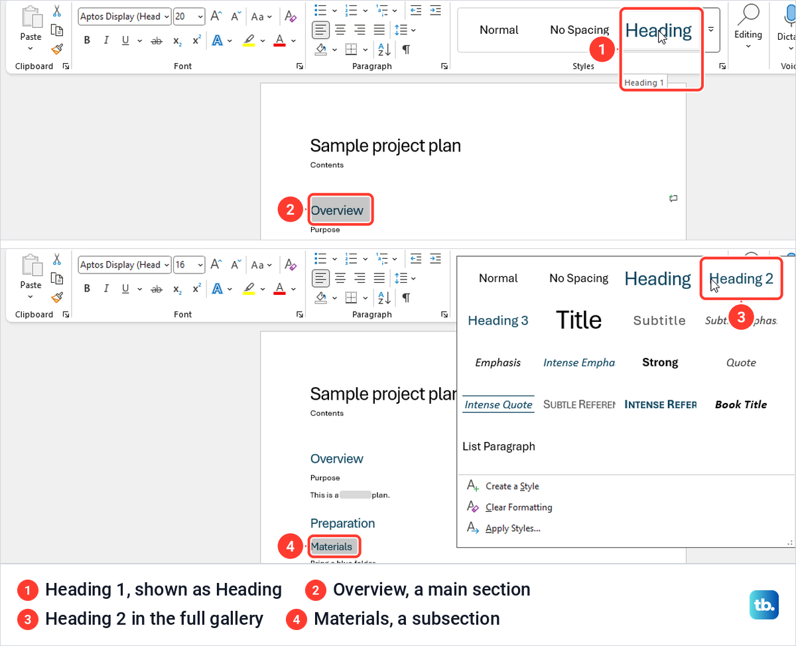This screenshot has width=796, height=646.
Task: Select Format Painter in the ribbon showing size 20
Action: coord(57,48)
